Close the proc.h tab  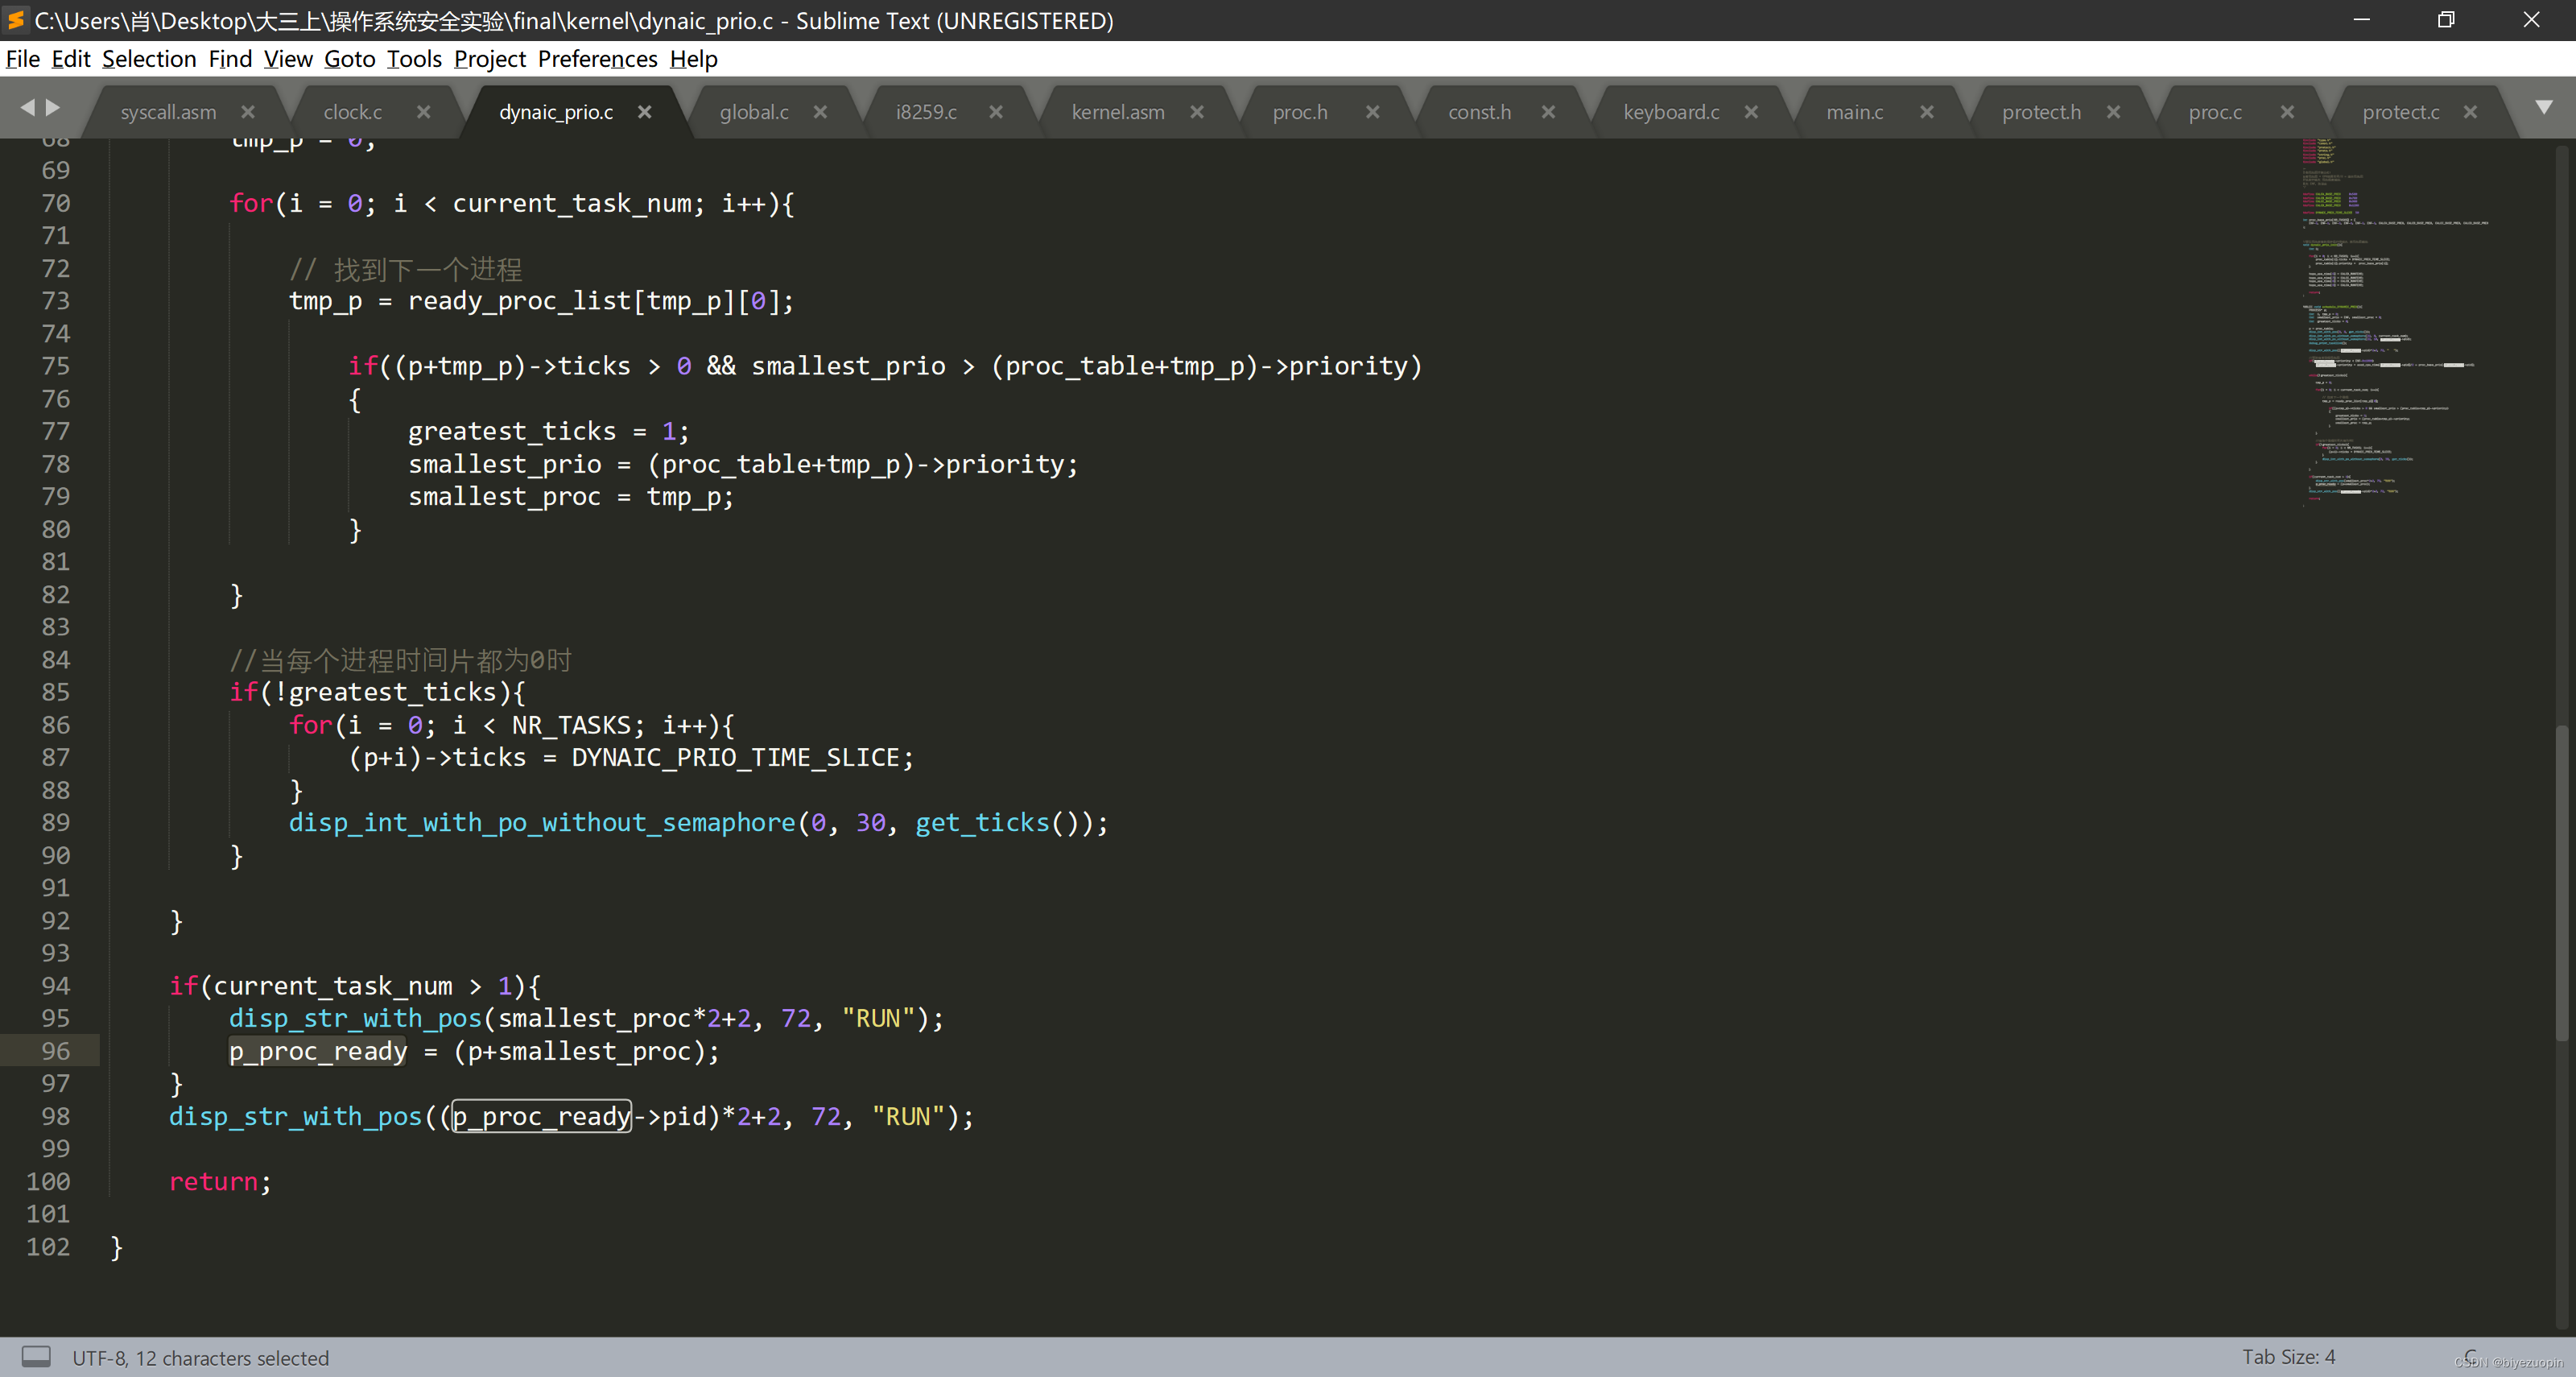1373,112
